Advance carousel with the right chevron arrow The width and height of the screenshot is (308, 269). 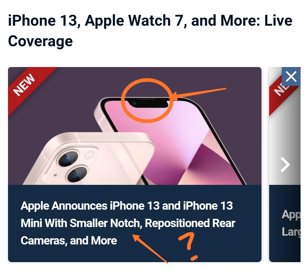285,165
